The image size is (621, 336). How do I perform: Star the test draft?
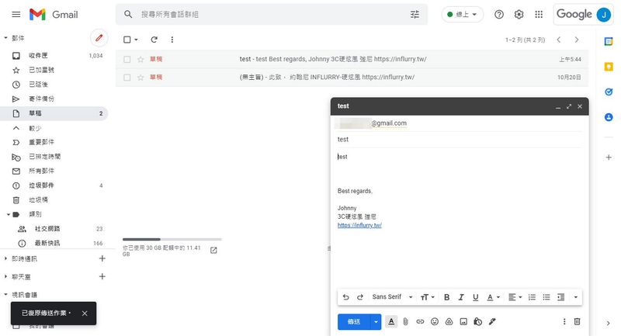coord(141,60)
